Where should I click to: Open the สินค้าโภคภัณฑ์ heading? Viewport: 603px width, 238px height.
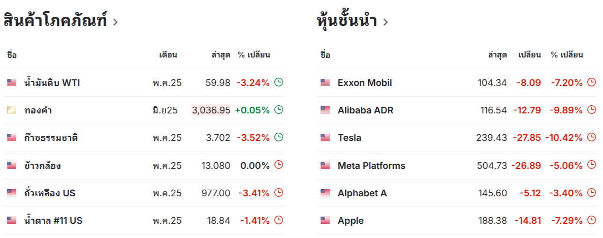[55, 20]
